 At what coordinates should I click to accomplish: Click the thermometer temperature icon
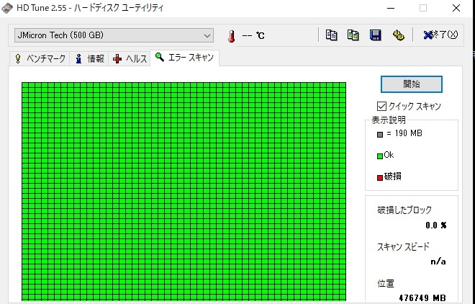coord(232,36)
